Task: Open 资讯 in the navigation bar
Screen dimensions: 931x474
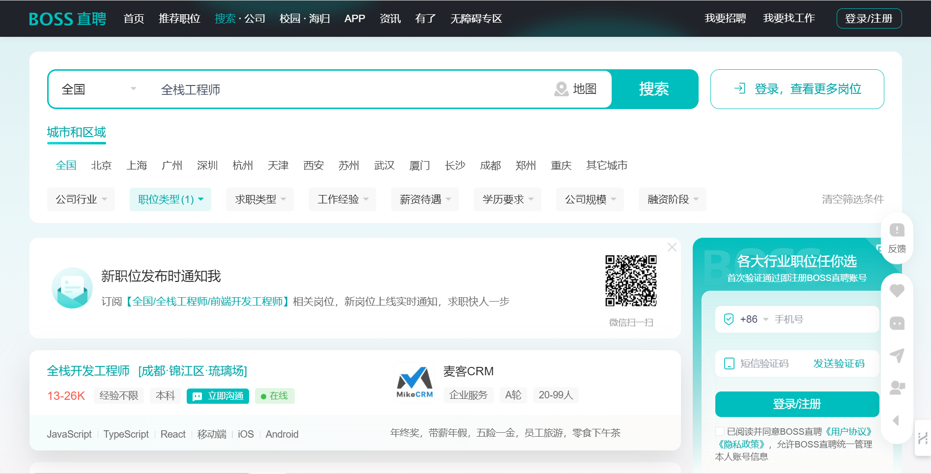Action: point(390,19)
